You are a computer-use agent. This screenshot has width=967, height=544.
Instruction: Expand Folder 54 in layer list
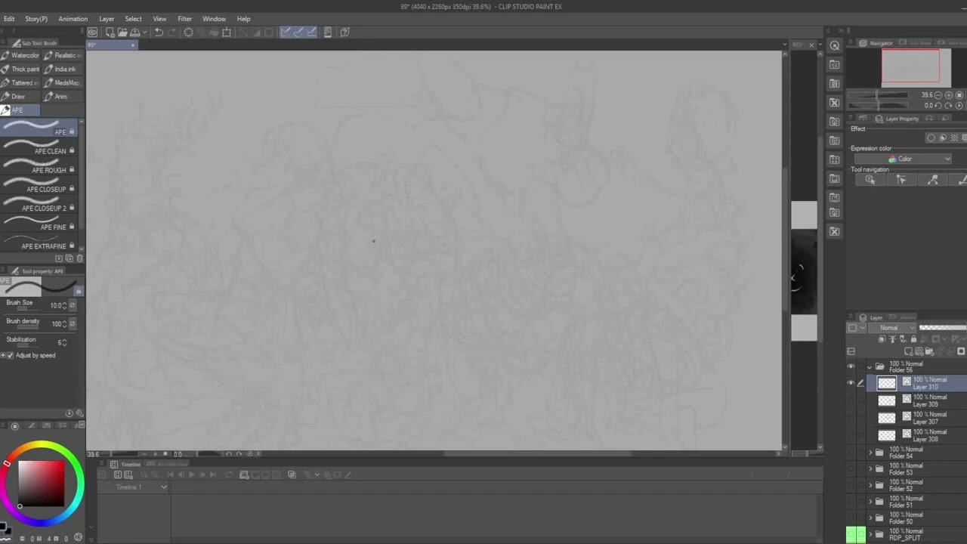click(870, 453)
